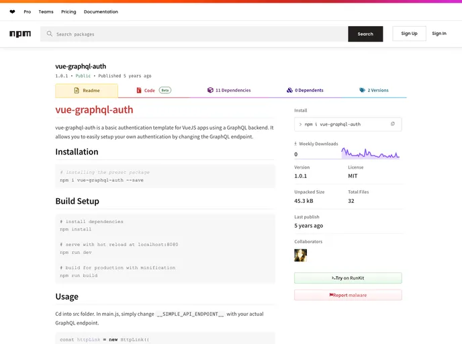Click the copy icon in install command box

tap(392, 124)
